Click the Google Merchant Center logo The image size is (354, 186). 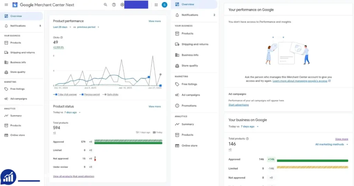point(15,5)
